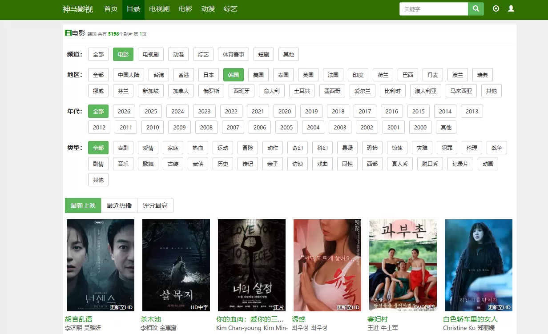Click the 神马影视 site logo

click(x=78, y=9)
